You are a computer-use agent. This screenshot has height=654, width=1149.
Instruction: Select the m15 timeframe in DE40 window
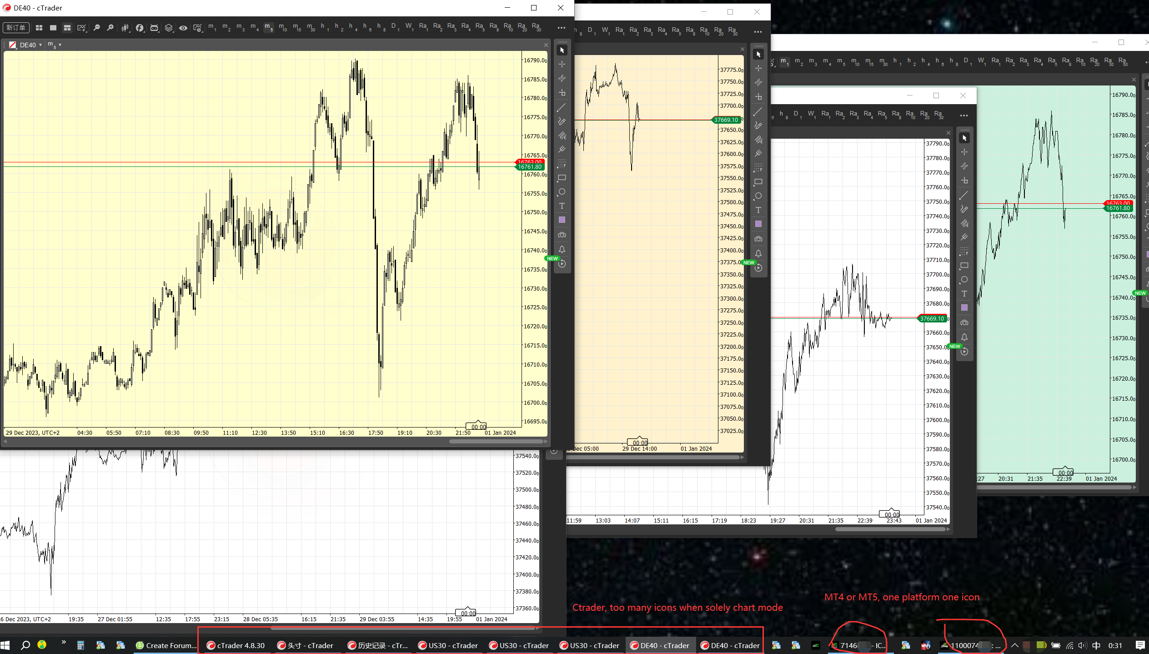(x=297, y=27)
